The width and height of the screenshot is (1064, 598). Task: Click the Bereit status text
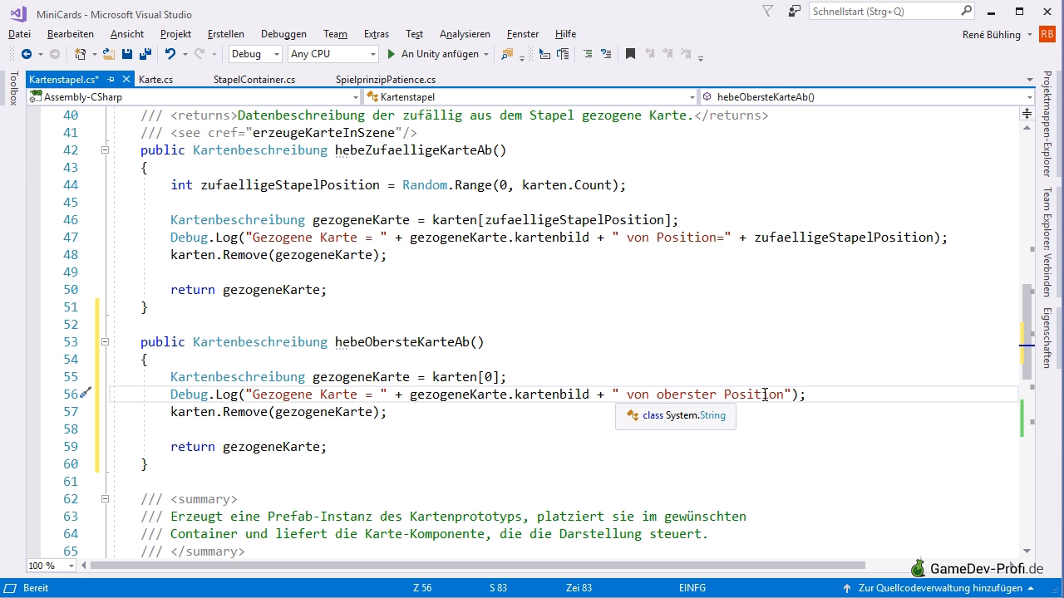[x=36, y=588]
